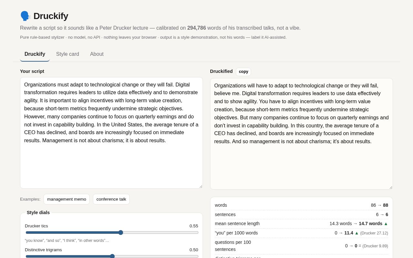413x258 pixels.
Task: Click the Style dials heading
Action: 38,213
